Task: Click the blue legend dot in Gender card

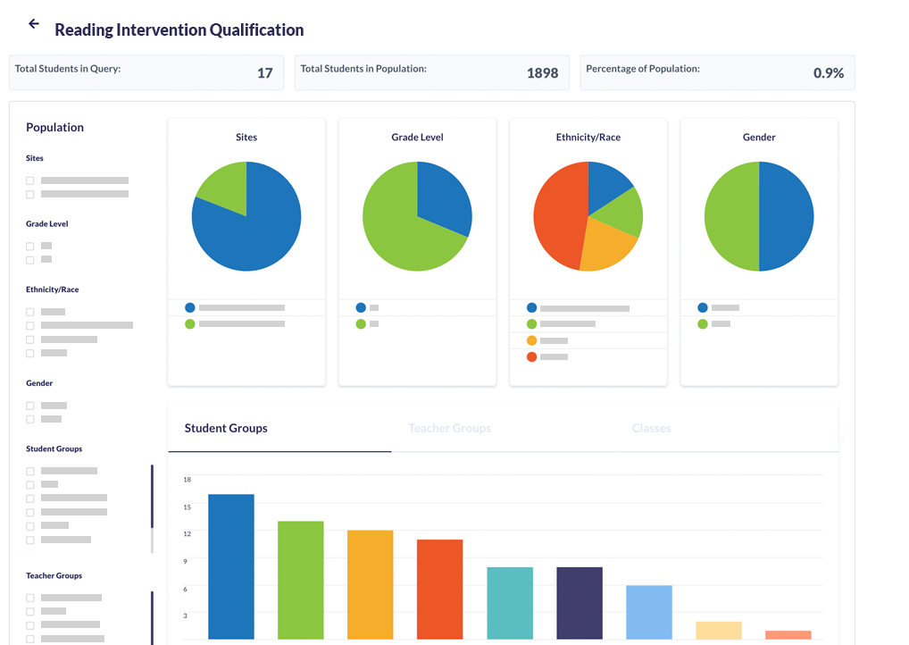Action: [x=703, y=307]
